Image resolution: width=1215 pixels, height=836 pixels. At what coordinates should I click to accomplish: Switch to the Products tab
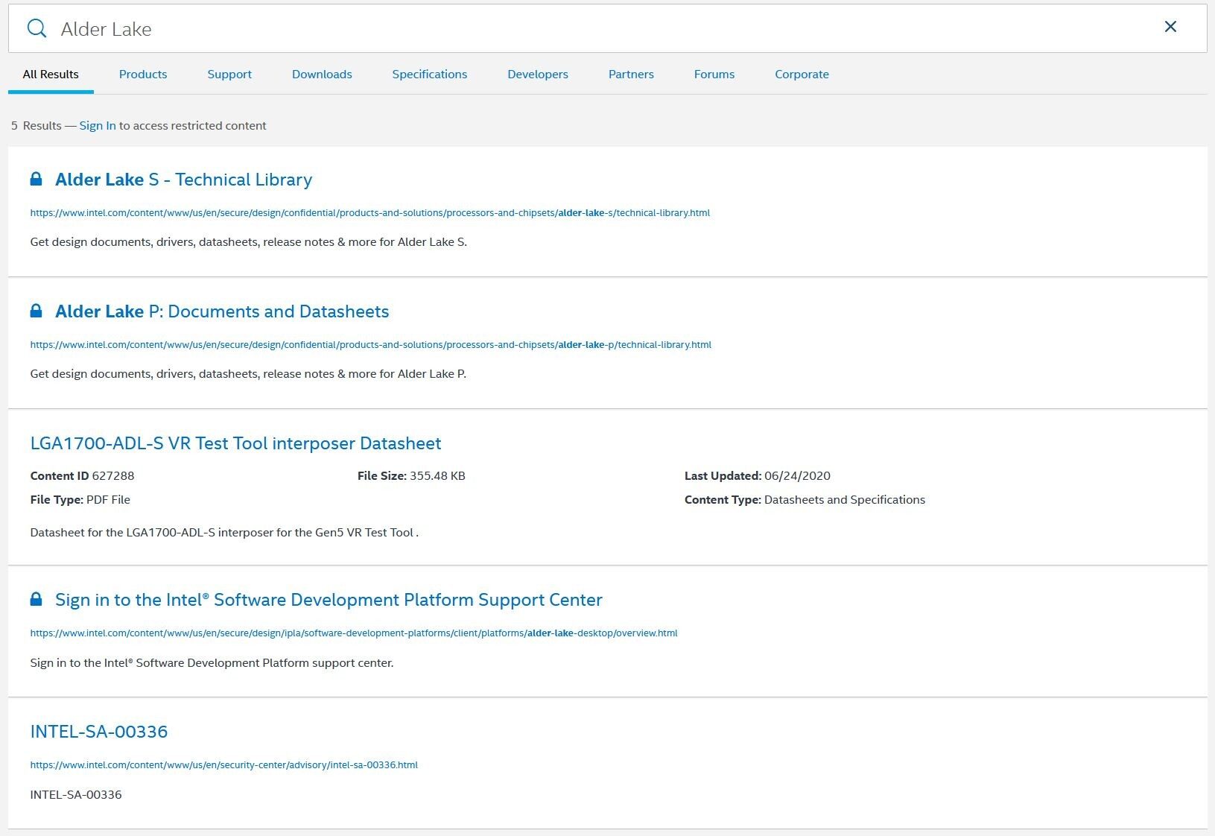click(x=143, y=75)
